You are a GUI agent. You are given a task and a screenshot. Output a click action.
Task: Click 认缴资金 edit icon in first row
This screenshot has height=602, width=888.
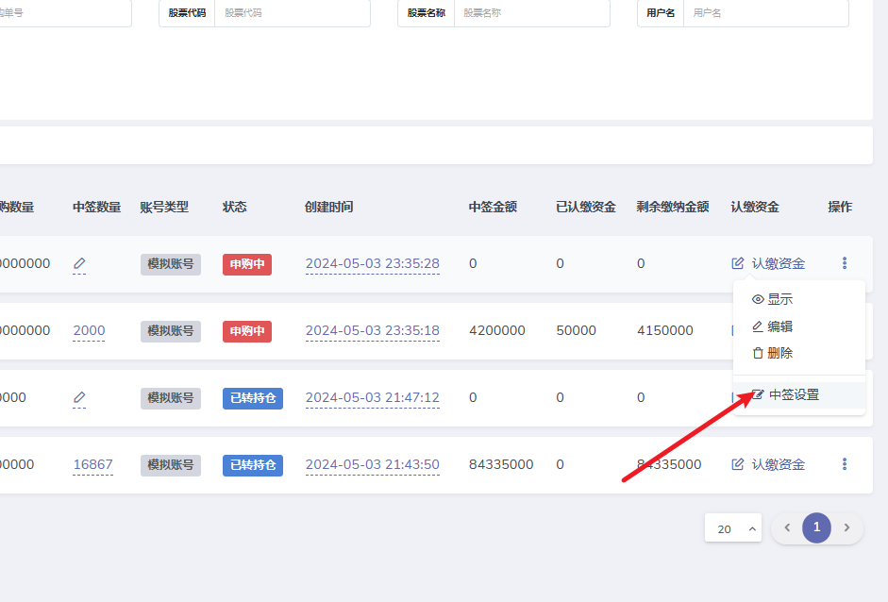pos(738,264)
